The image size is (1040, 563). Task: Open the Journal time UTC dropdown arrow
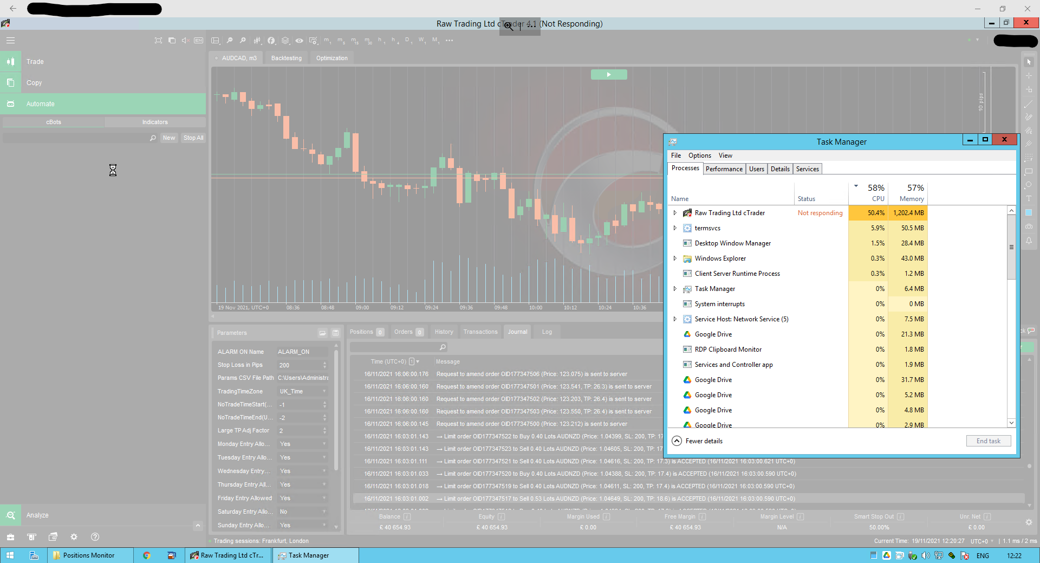coord(418,361)
